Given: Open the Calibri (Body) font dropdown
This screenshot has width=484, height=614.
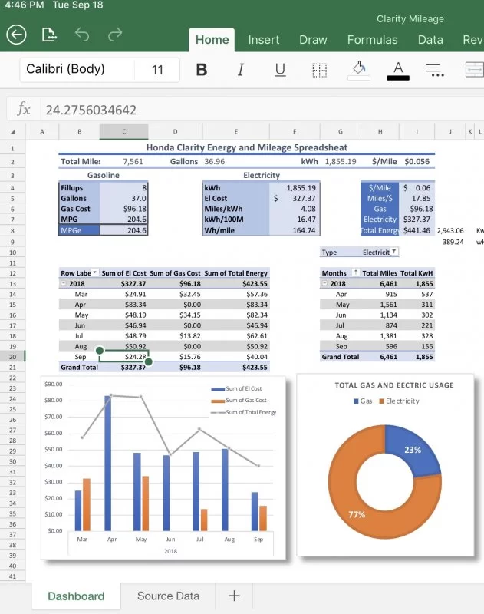Looking at the screenshot, I should [77, 70].
